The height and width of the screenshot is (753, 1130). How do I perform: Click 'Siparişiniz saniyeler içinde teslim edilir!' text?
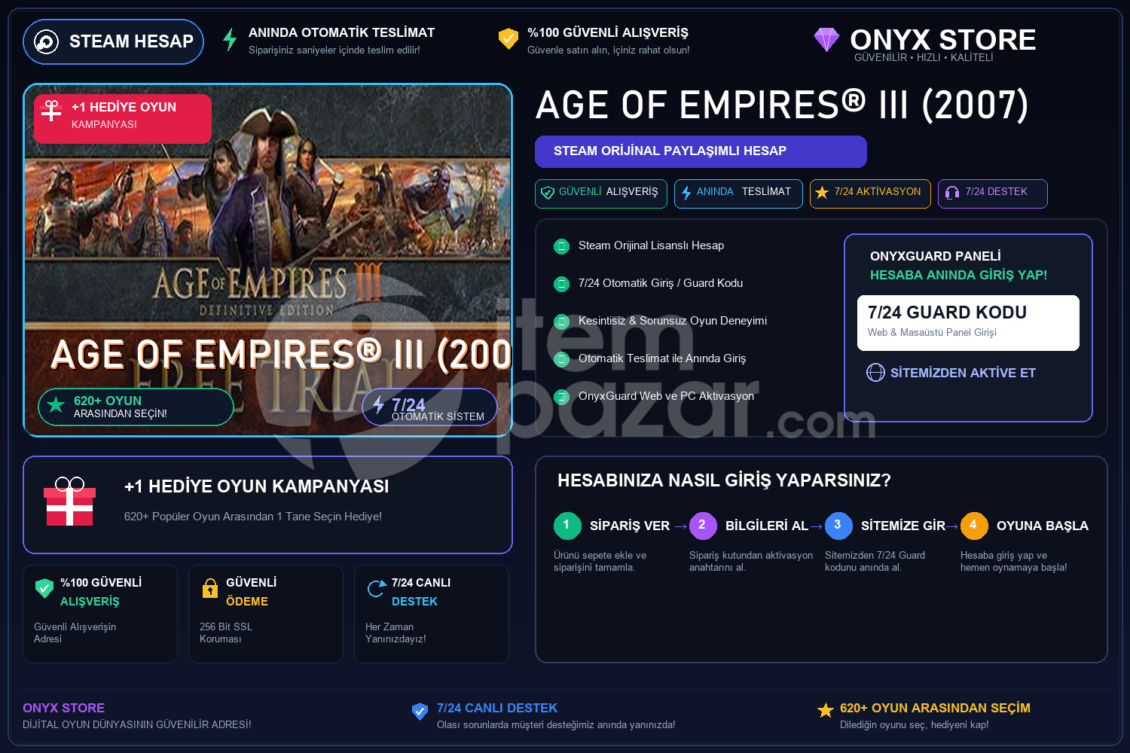pos(334,50)
